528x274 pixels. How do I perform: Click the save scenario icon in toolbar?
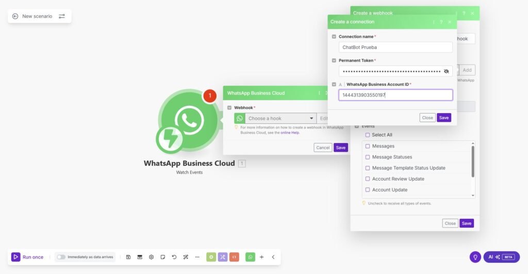128,257
